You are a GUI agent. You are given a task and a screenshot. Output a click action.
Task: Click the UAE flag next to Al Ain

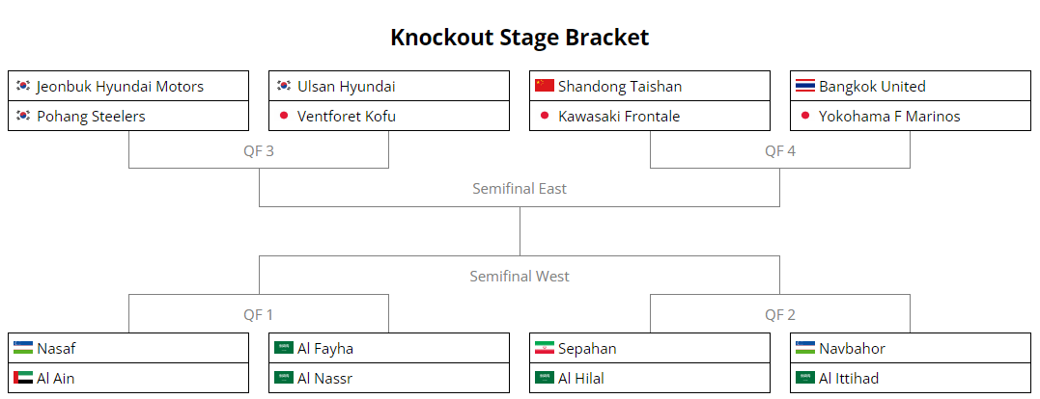(23, 377)
